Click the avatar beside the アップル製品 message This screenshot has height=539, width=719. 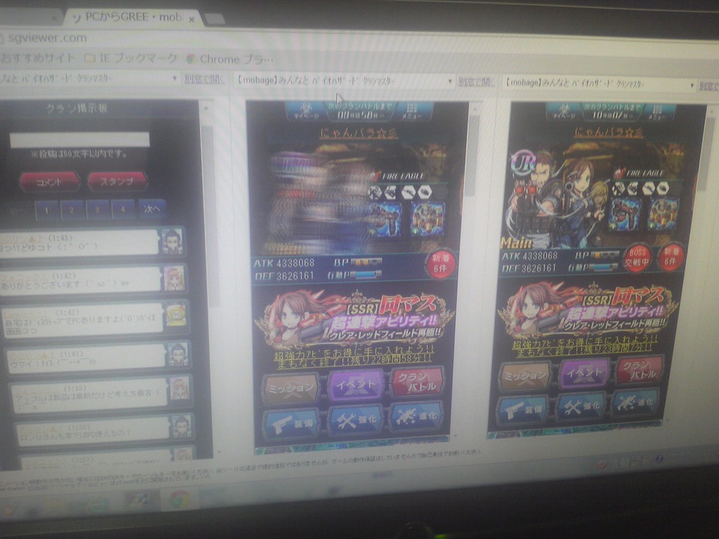coord(179,389)
